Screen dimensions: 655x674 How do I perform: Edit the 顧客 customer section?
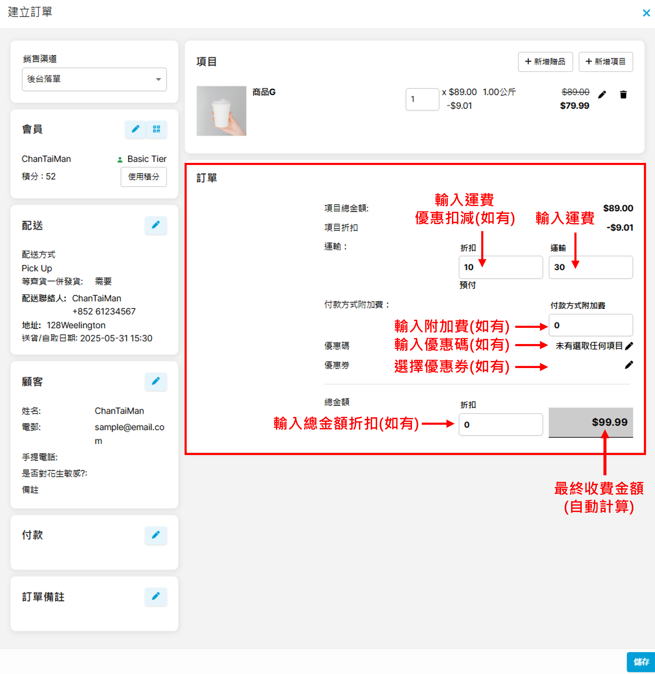click(156, 382)
